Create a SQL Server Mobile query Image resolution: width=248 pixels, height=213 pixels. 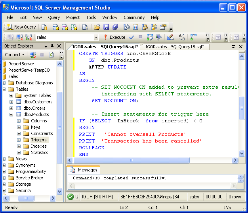85,27
